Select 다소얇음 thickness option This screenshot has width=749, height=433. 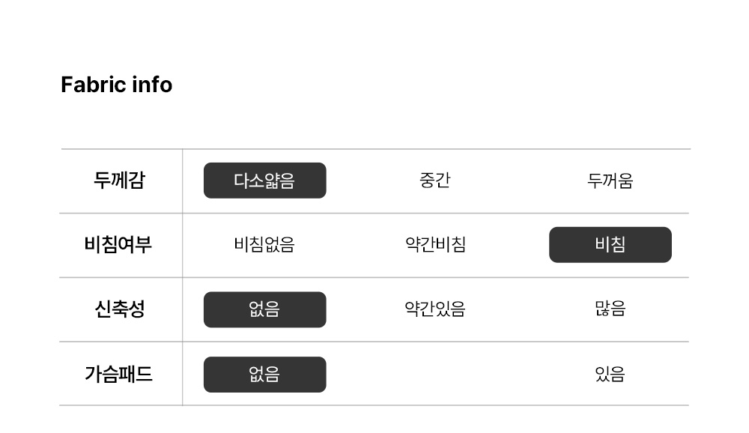point(264,181)
